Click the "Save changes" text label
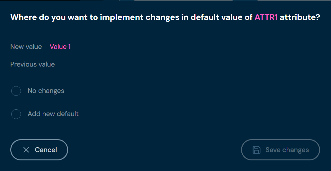 pos(287,150)
